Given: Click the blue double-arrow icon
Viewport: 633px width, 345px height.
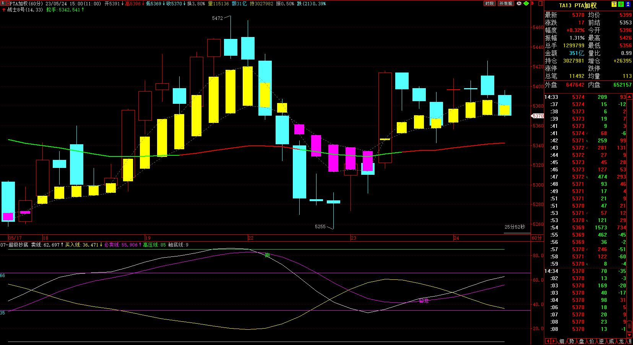Looking at the screenshot, I should pos(628,4).
